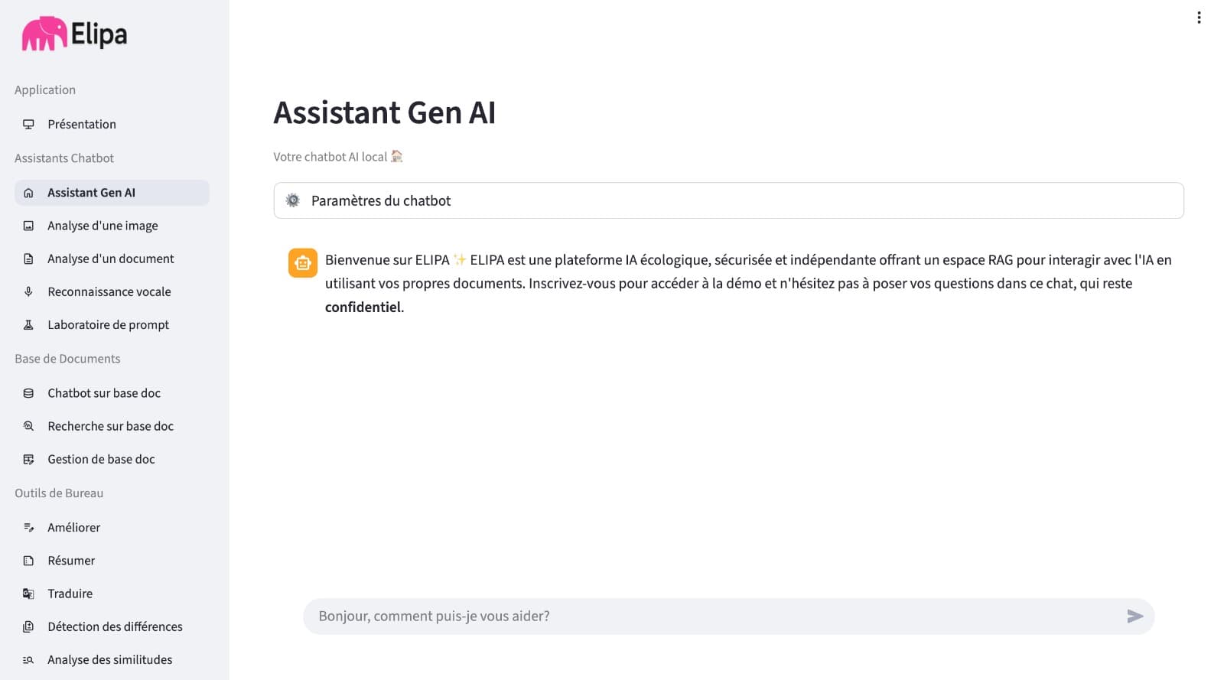
Task: Select the translation icon beside Traduire
Action: click(29, 593)
